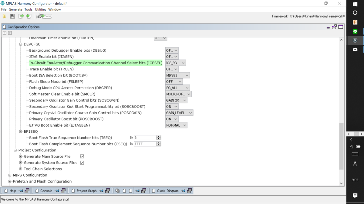Increment the TSEQ value with up arrow
This screenshot has width=364, height=204.
pyautogui.click(x=159, y=136)
